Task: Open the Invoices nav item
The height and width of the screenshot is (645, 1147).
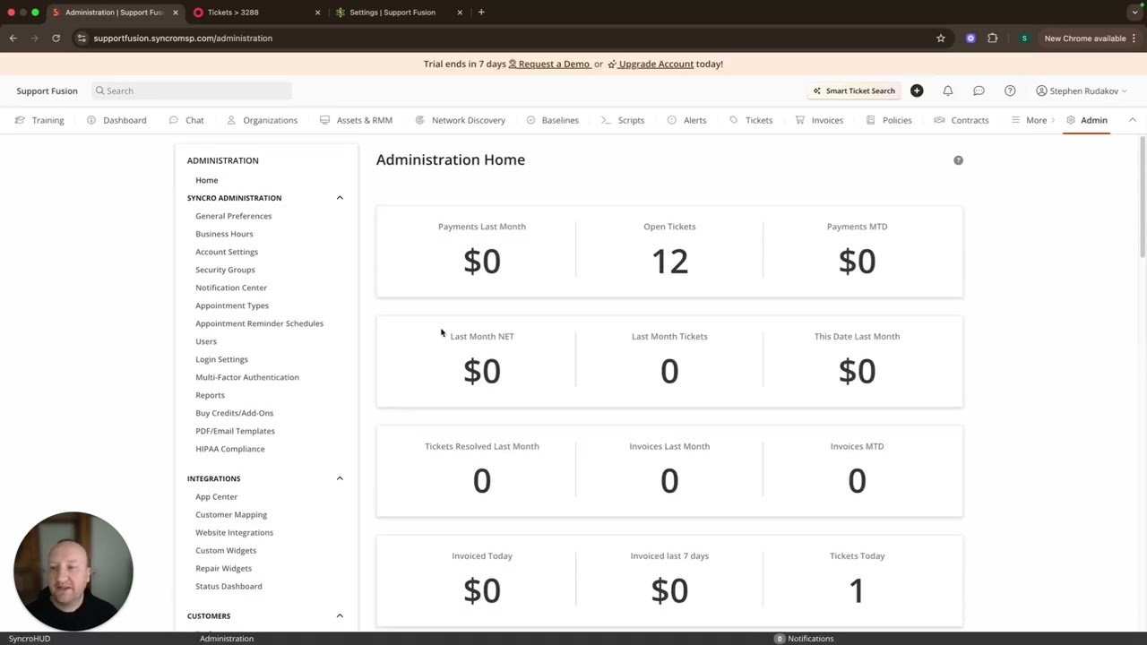Action: tap(819, 120)
